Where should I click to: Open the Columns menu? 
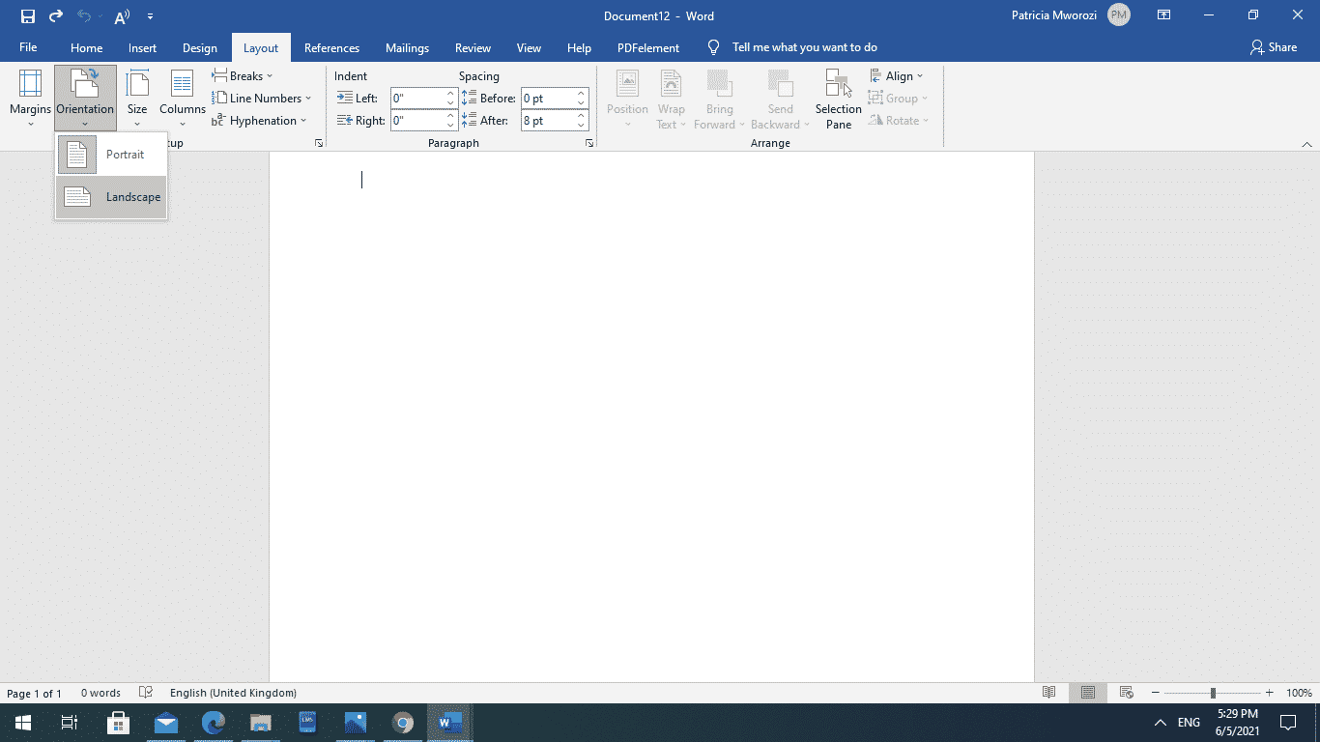coord(182,99)
